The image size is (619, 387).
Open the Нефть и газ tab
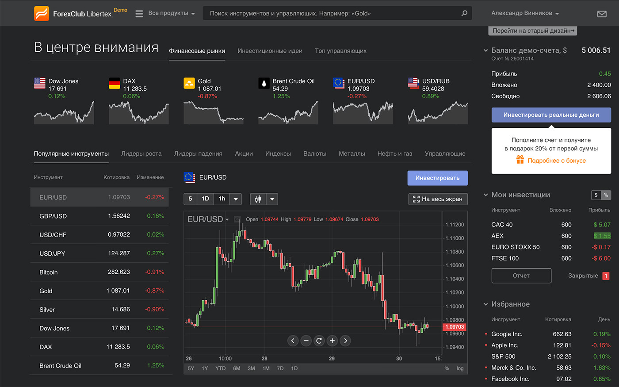395,154
